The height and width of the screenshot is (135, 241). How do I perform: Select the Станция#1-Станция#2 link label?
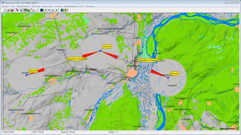coord(76,59)
